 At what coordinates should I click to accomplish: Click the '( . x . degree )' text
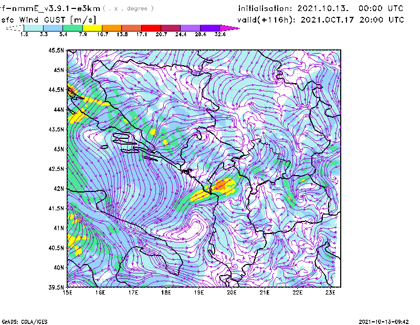click(128, 8)
